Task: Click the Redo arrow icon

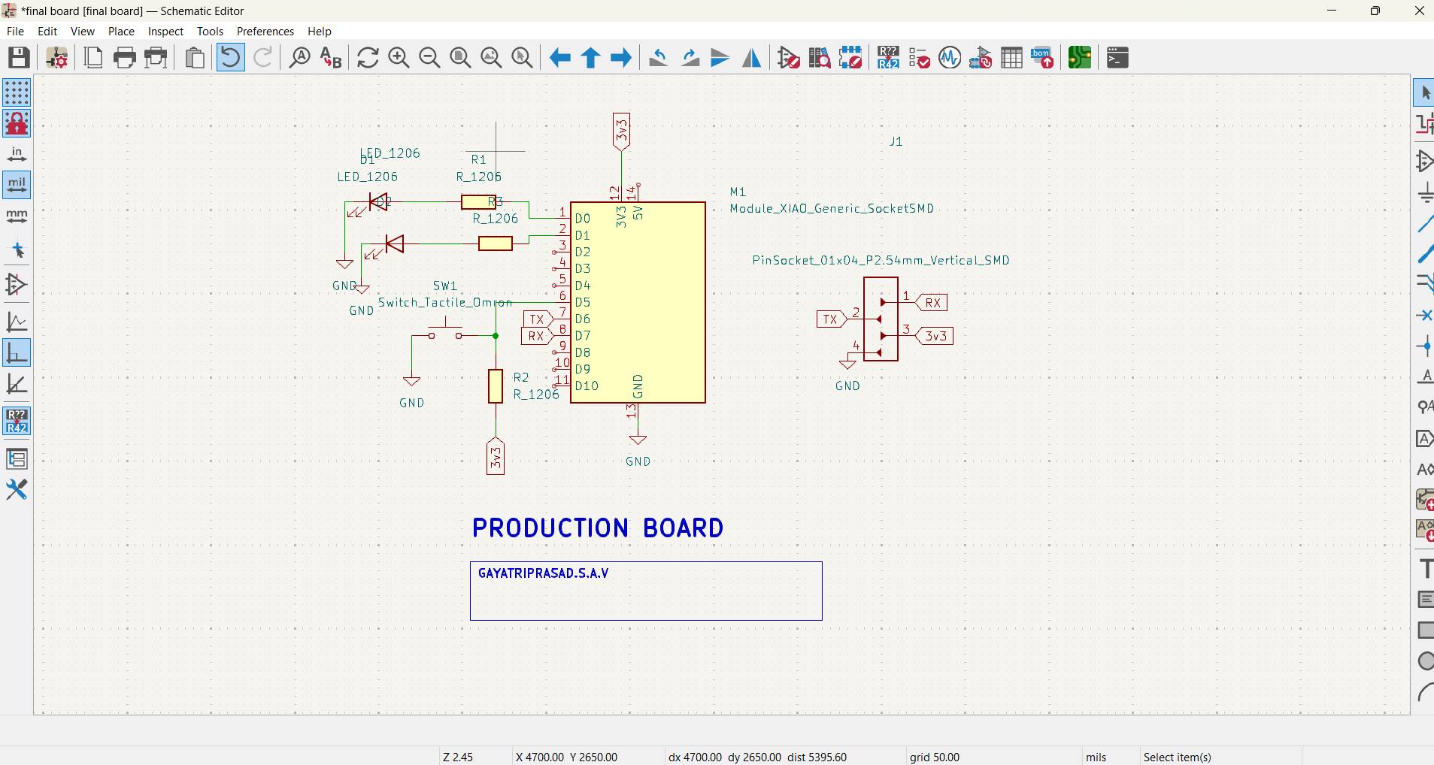Action: [x=262, y=58]
